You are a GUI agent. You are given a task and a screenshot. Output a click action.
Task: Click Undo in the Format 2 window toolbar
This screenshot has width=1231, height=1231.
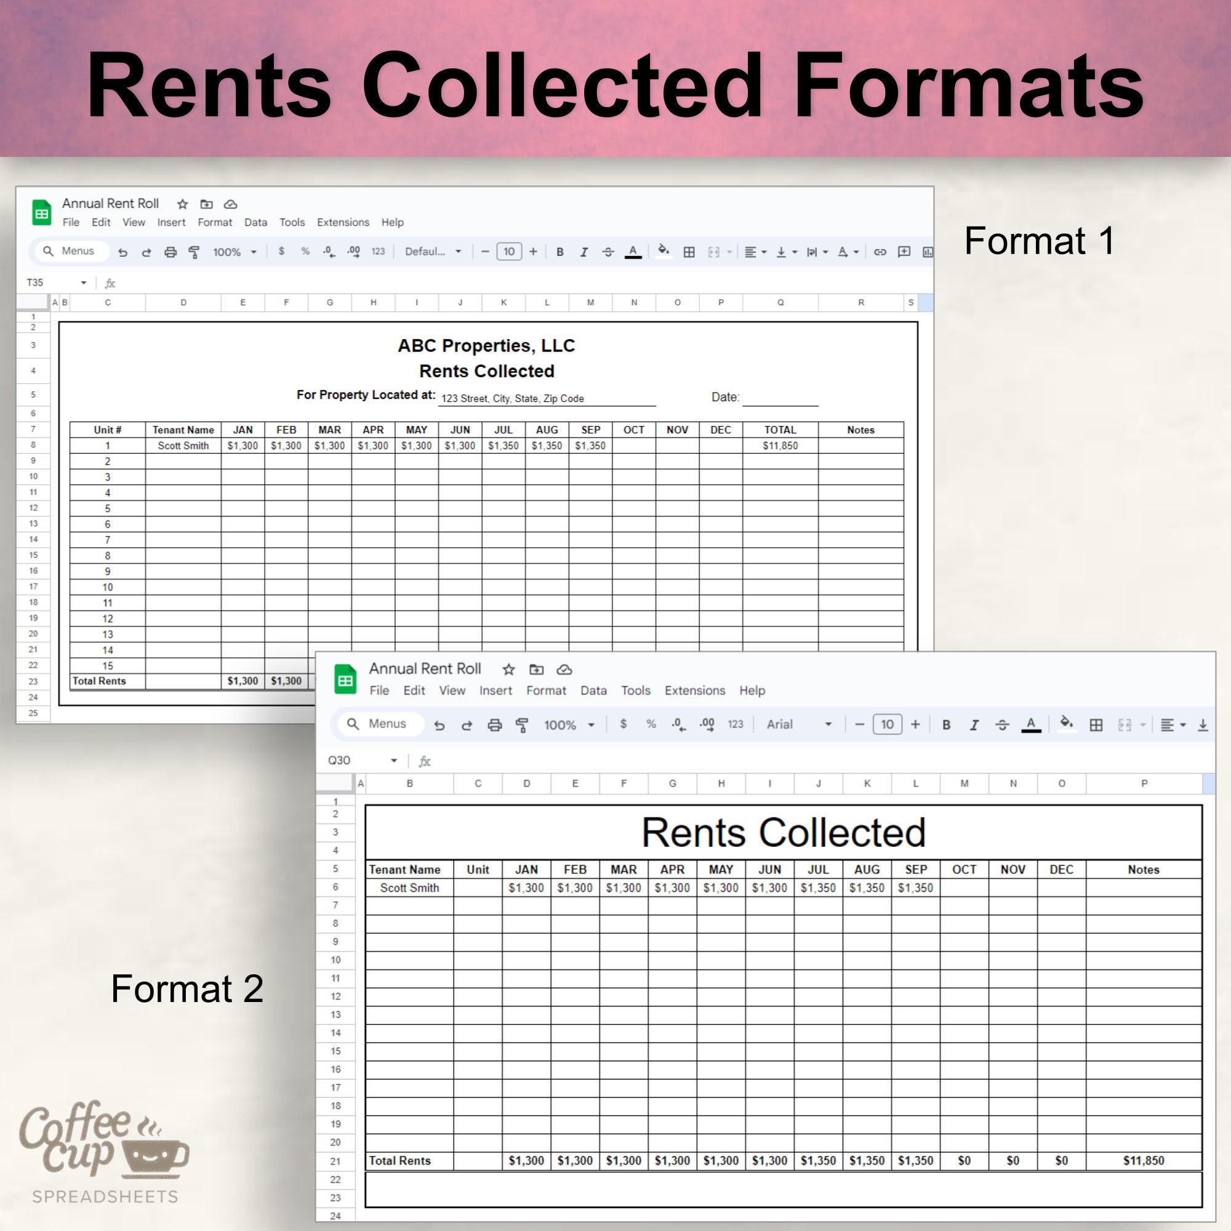[439, 724]
